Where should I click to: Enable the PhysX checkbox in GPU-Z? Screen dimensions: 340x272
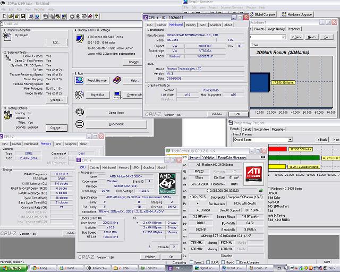[x=223, y=262]
